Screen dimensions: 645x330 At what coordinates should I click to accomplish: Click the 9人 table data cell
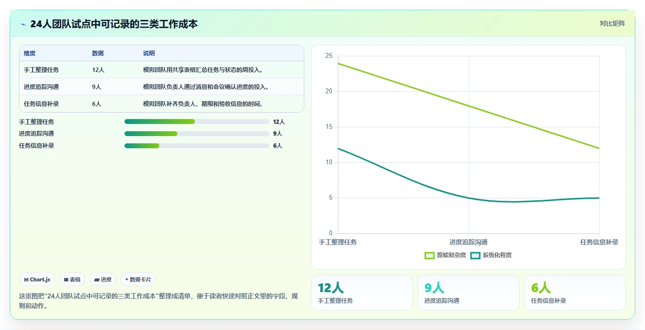[97, 87]
